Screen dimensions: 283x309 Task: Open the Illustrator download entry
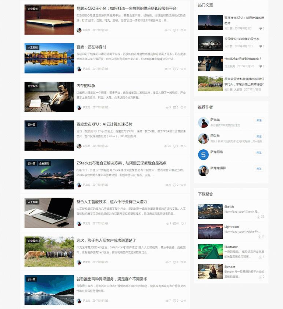[231, 247]
